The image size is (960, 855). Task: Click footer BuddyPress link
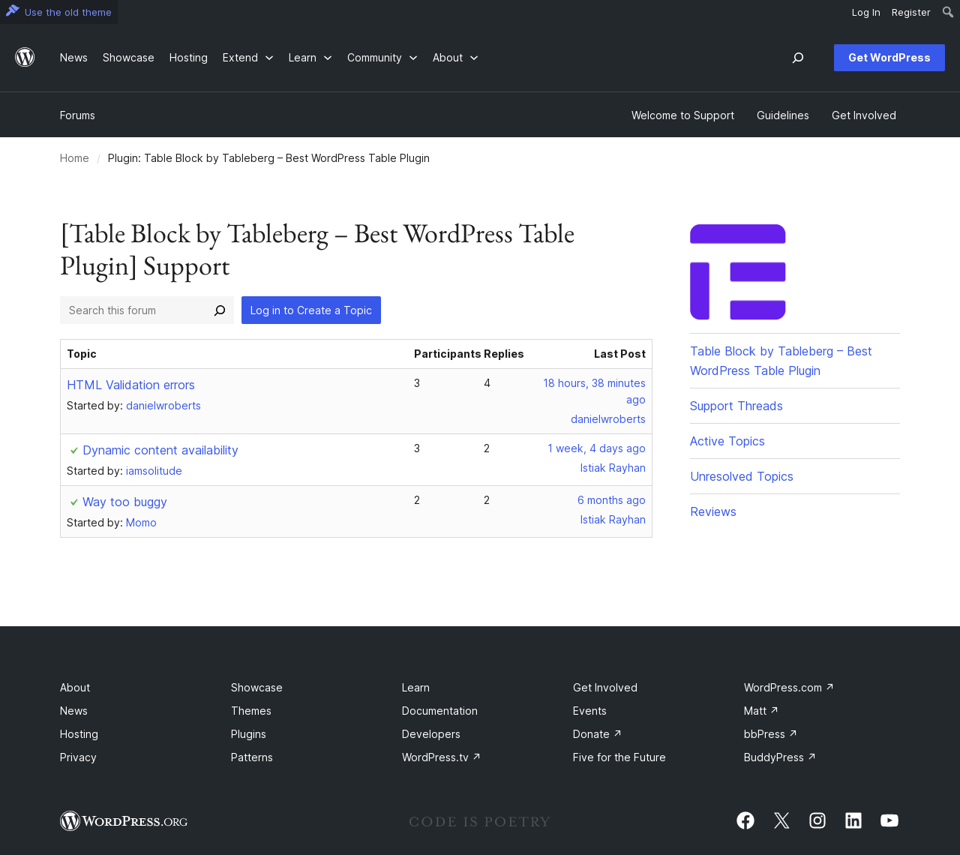pyautogui.click(x=780, y=757)
